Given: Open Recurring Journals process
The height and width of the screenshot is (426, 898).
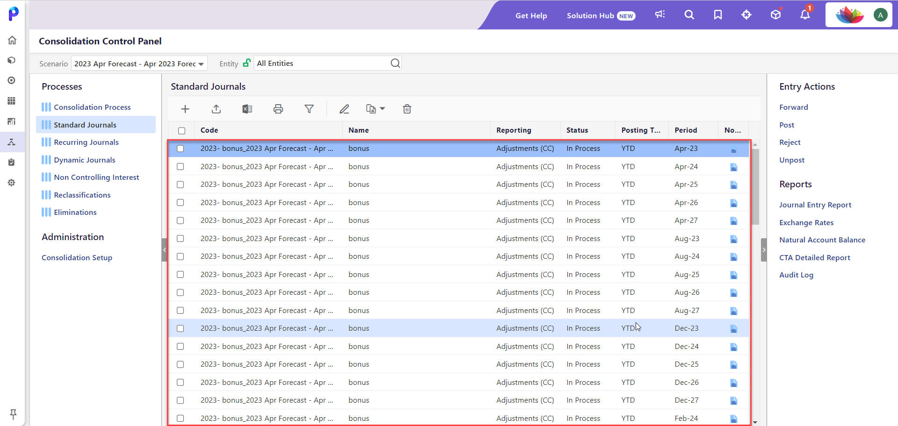Looking at the screenshot, I should 86,142.
